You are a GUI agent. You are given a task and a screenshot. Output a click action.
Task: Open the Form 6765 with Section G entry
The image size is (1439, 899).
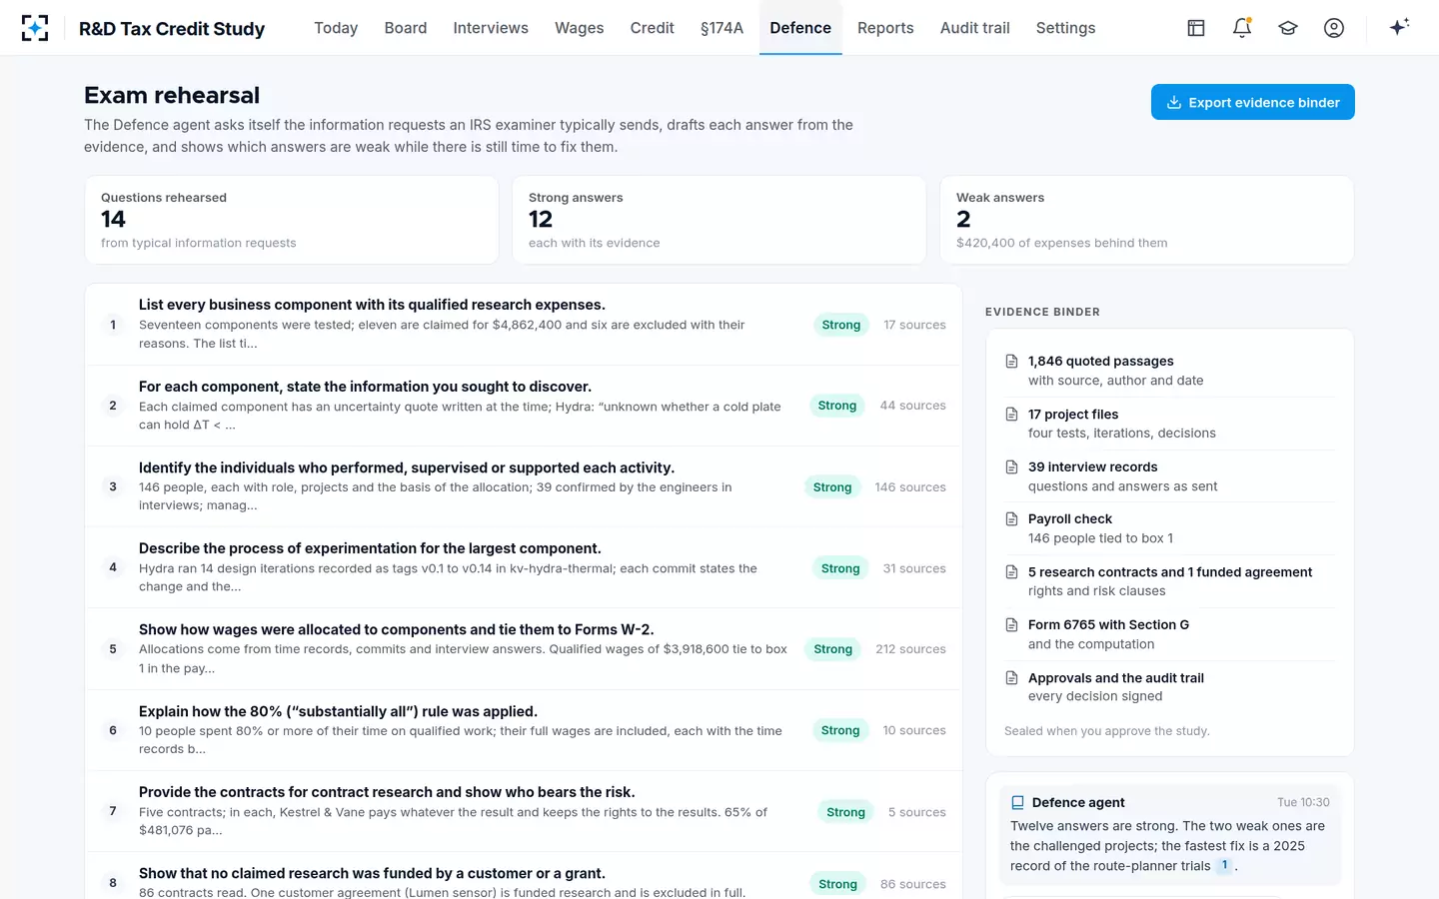1169,634
